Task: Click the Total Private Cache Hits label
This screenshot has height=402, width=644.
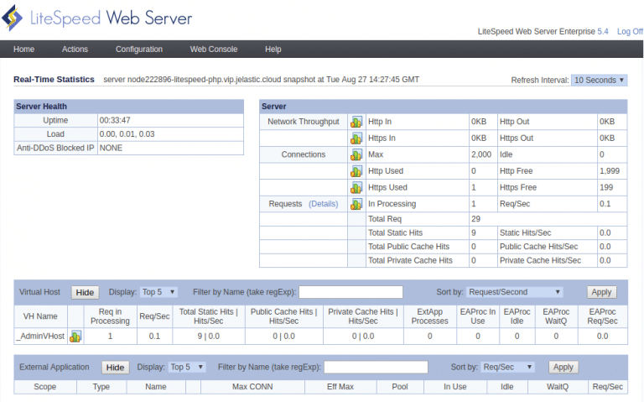Action: pos(410,261)
